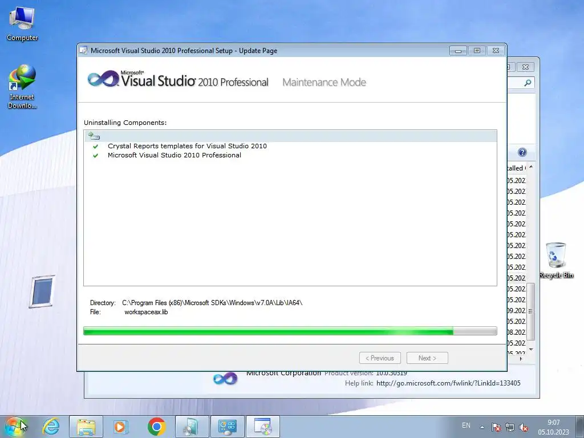Click the disabled Next button
This screenshot has width=584, height=438.
click(427, 358)
